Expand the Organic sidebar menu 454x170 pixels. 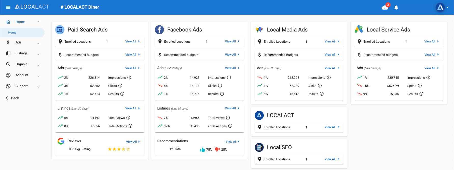[x=38, y=65]
